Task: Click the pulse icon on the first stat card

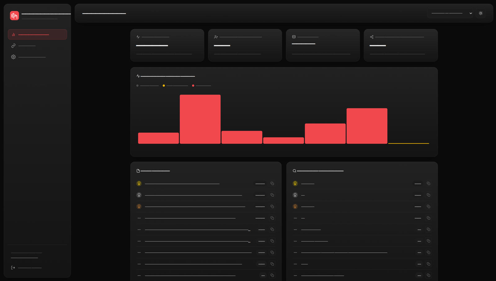Action: tap(138, 37)
